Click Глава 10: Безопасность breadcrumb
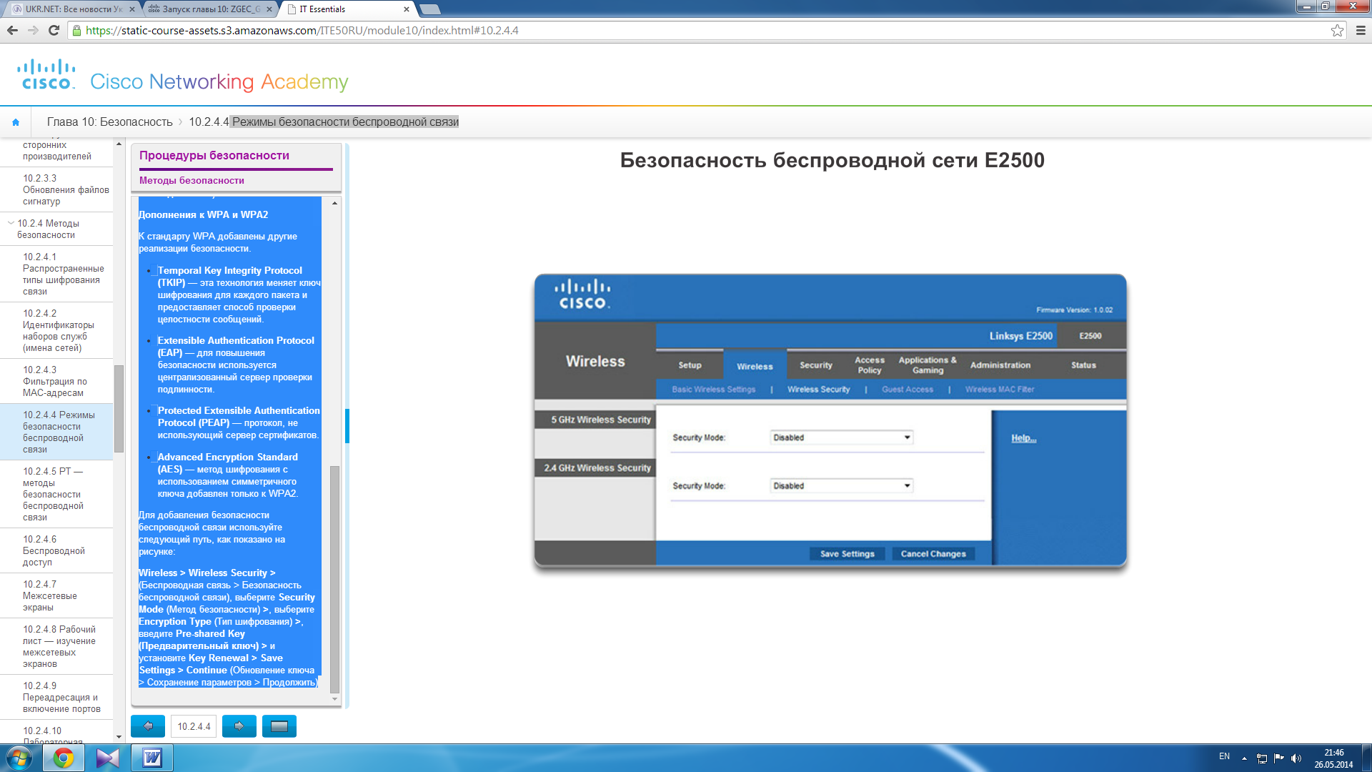 (109, 122)
